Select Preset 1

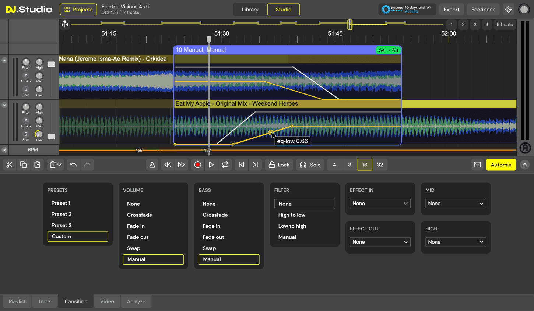coord(61,203)
